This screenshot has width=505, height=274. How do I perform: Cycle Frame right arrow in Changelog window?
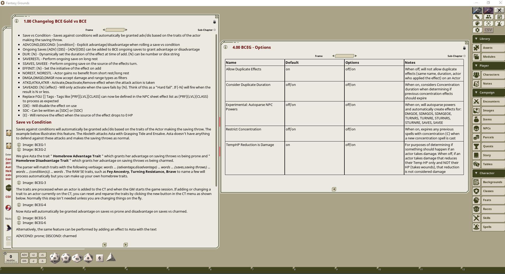(126, 30)
